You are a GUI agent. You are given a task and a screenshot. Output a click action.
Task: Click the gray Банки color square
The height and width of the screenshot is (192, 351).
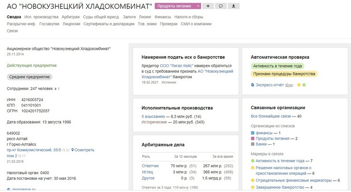click(x=253, y=144)
